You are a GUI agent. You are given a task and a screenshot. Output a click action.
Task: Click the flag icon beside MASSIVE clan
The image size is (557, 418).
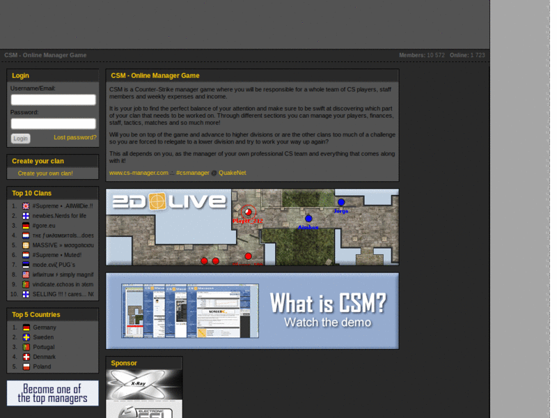click(x=26, y=245)
